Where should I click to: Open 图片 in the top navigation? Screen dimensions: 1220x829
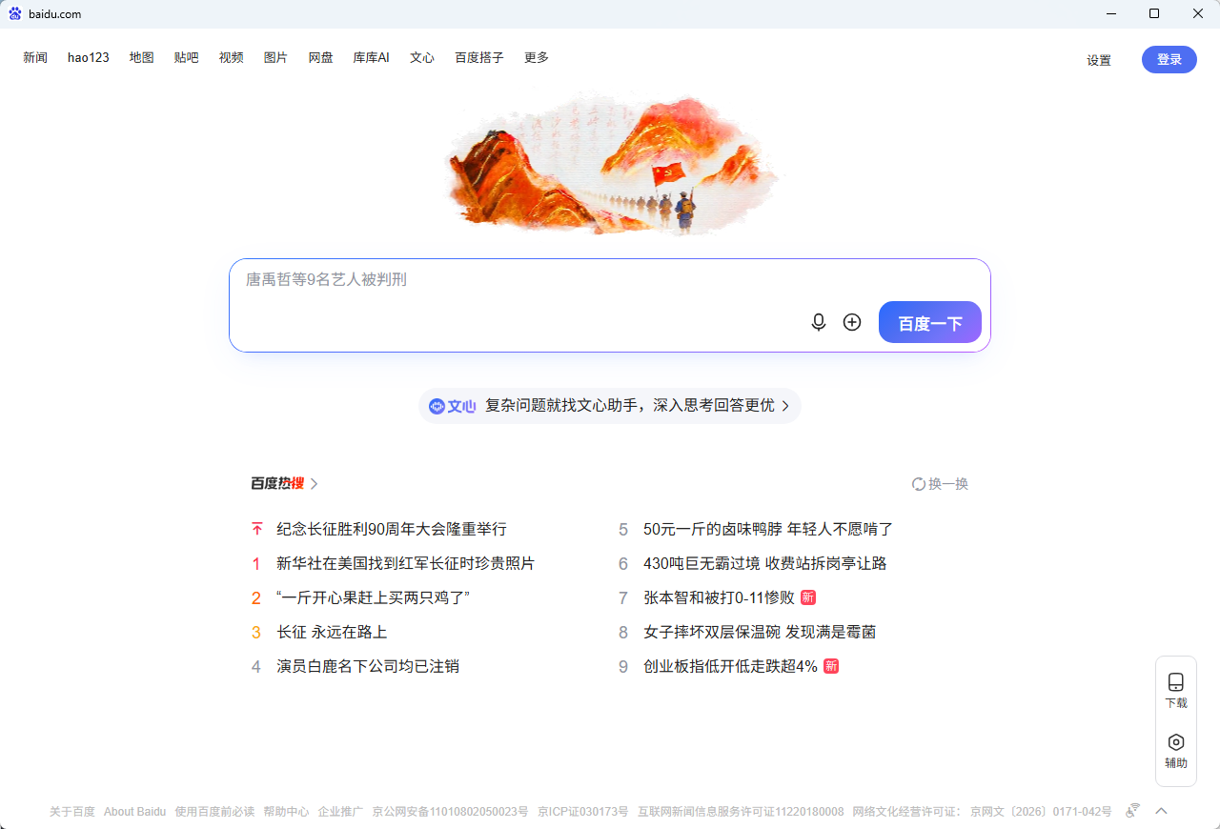tap(275, 58)
